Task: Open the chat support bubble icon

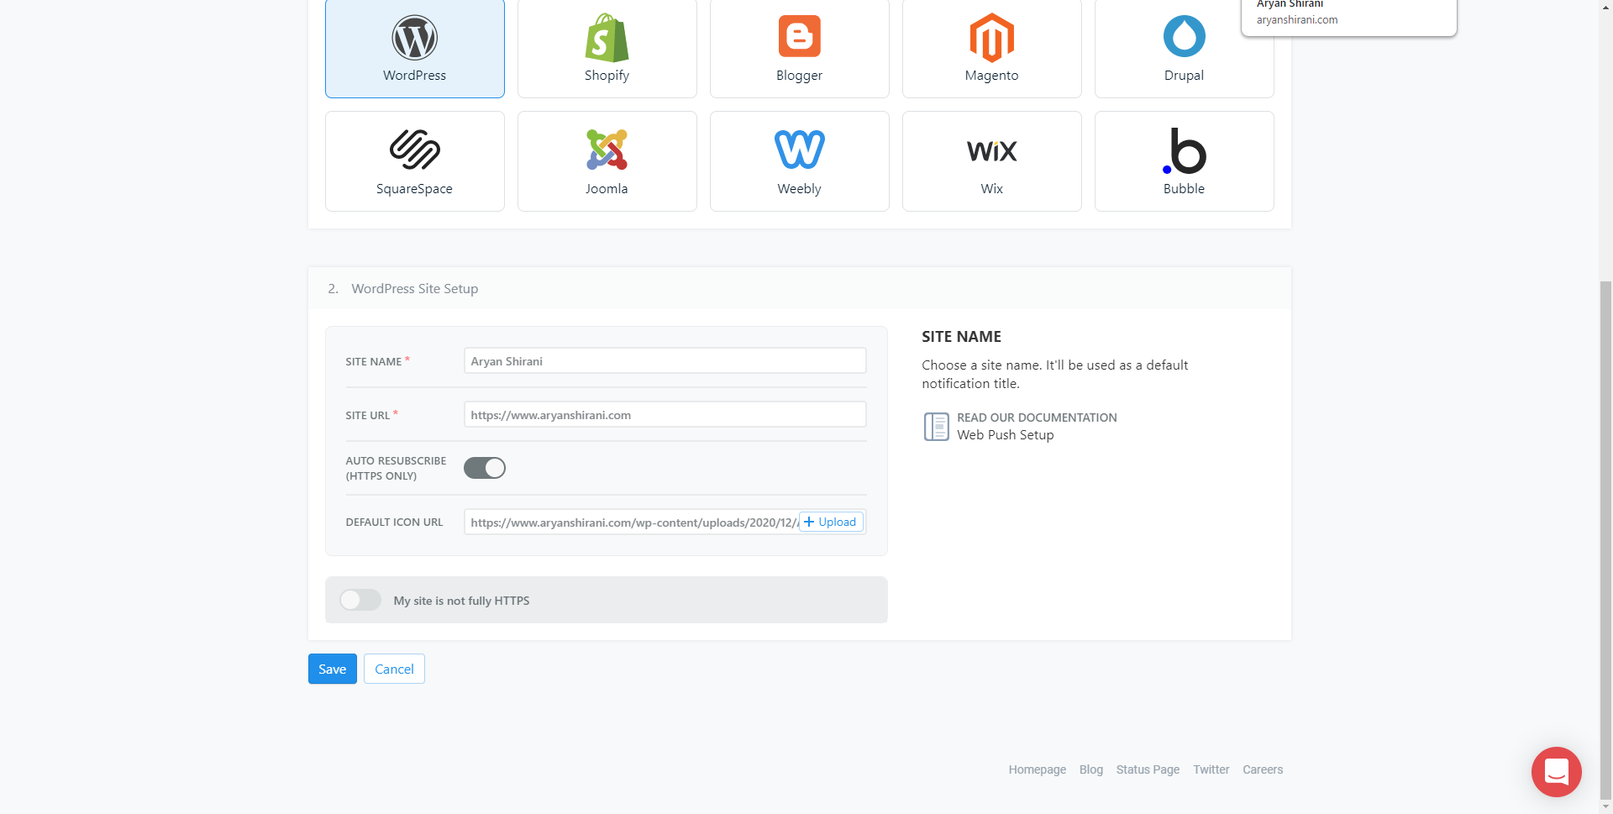Action: pyautogui.click(x=1556, y=771)
